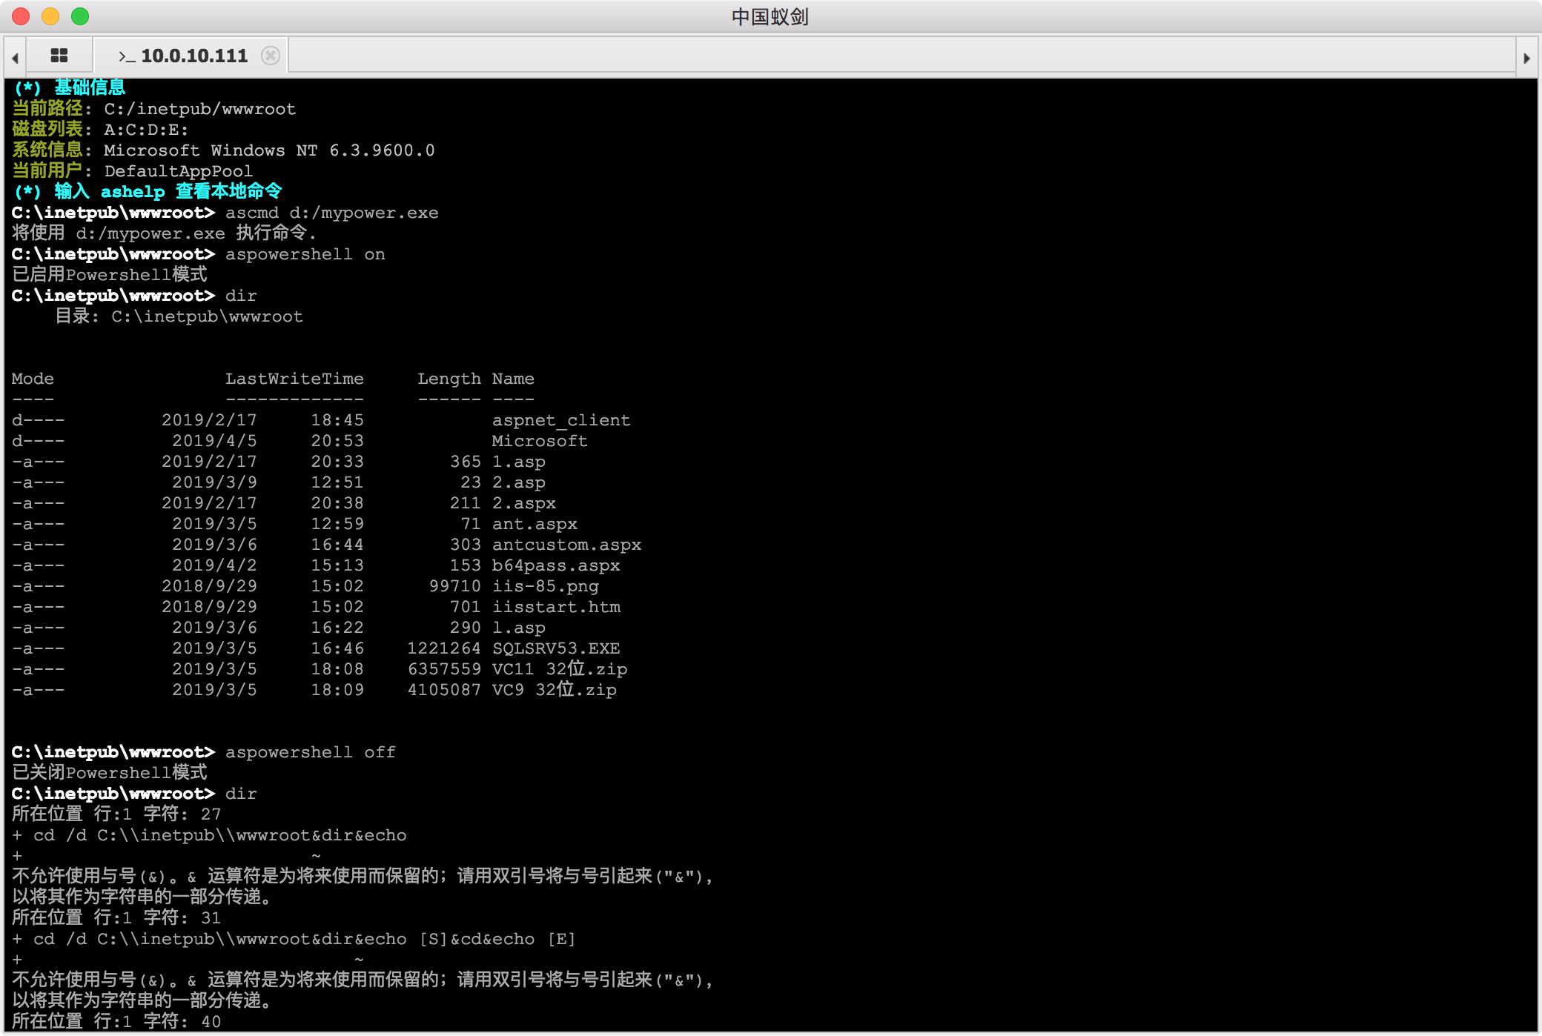Screen dimensions: 1542x1036
Task: Click the LastWriteTime column header
Action: pos(294,379)
